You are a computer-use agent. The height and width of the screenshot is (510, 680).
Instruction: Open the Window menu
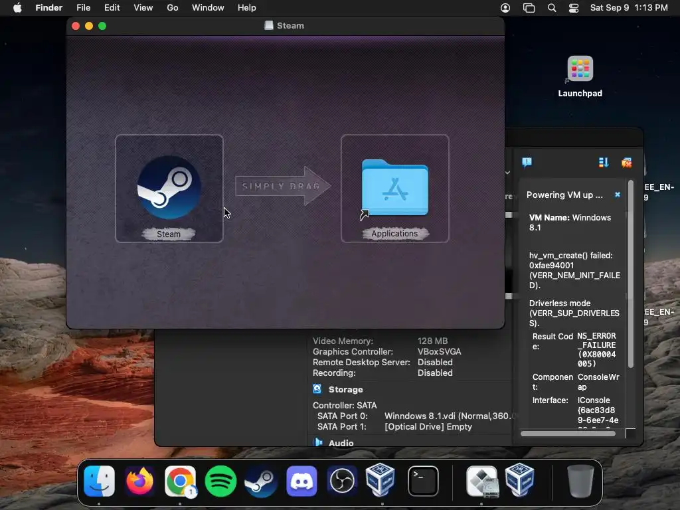pyautogui.click(x=208, y=8)
